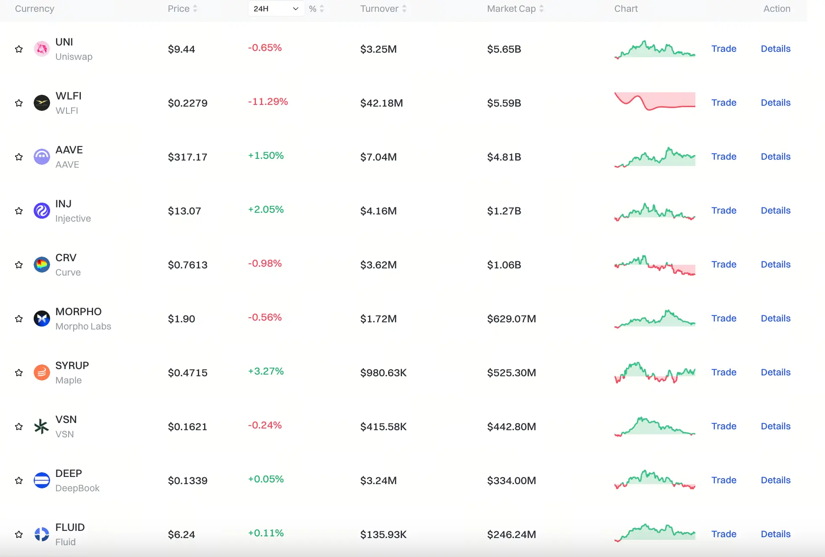The image size is (825, 557).
Task: Open the MORPHO sparkline chart
Action: [655, 319]
